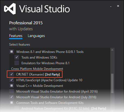Check Android Native Development Kit (R11C, 32 bits)
The width and height of the screenshot is (124, 112).
tap(17, 108)
